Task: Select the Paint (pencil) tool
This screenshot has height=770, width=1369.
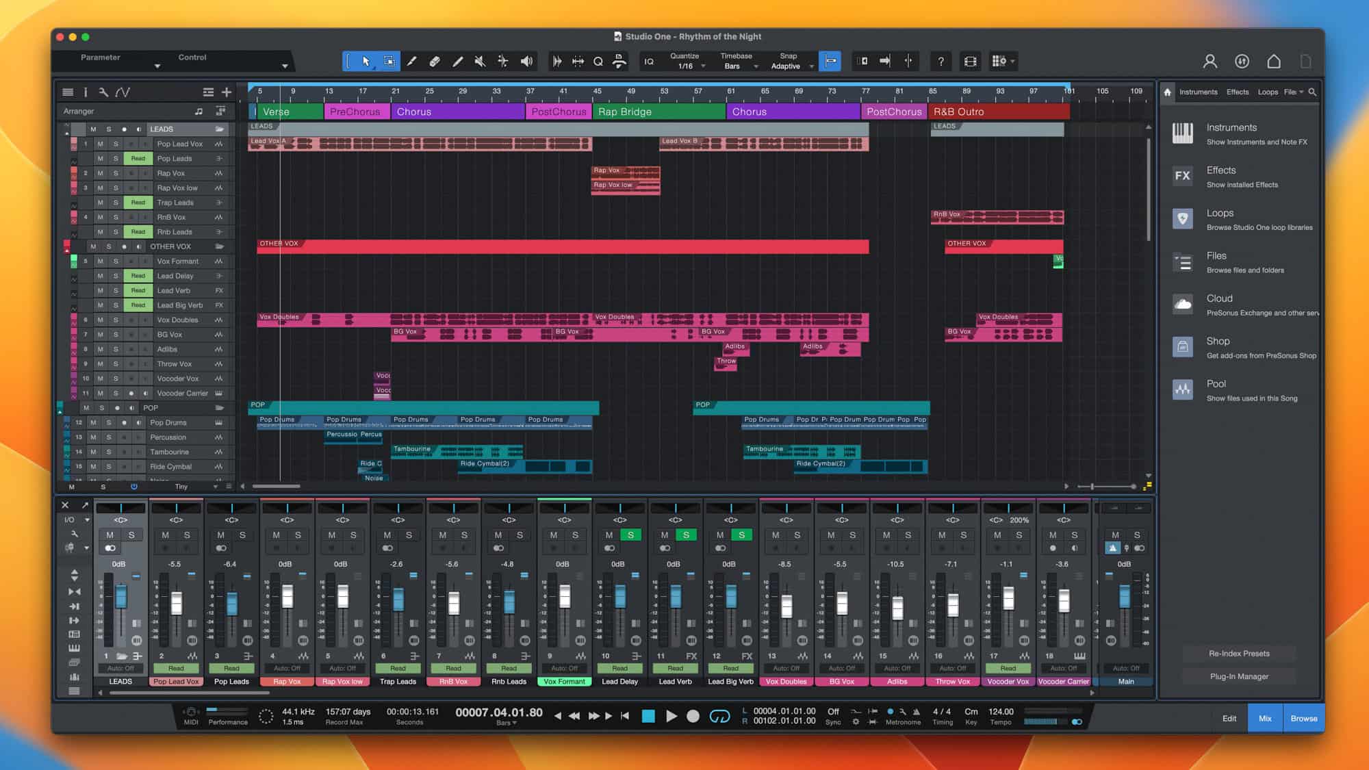Action: coord(411,62)
